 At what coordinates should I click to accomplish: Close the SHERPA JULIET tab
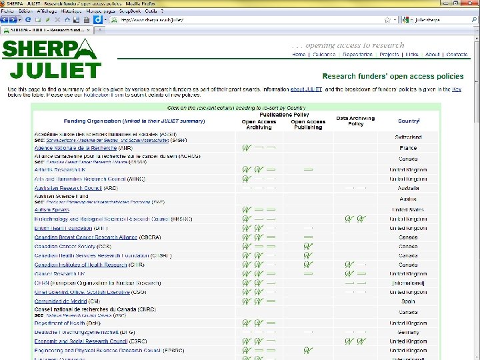point(89,30)
